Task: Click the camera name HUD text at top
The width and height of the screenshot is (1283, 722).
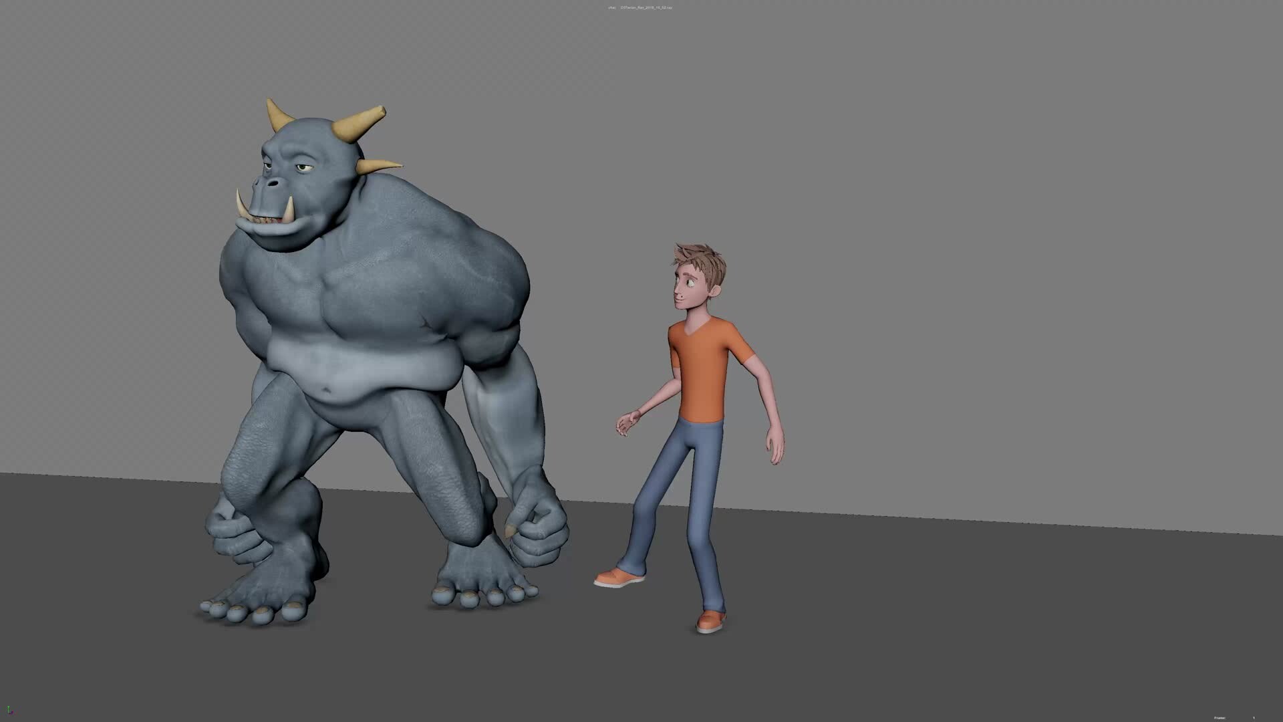Action: click(x=609, y=8)
